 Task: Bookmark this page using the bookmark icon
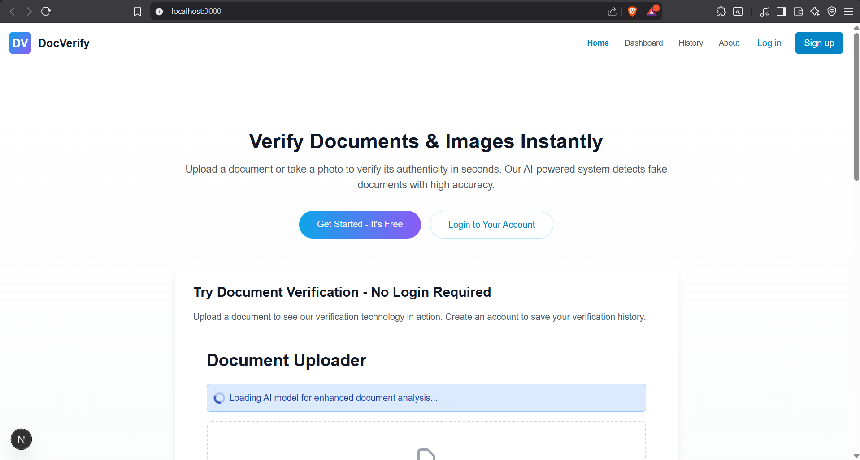click(137, 11)
